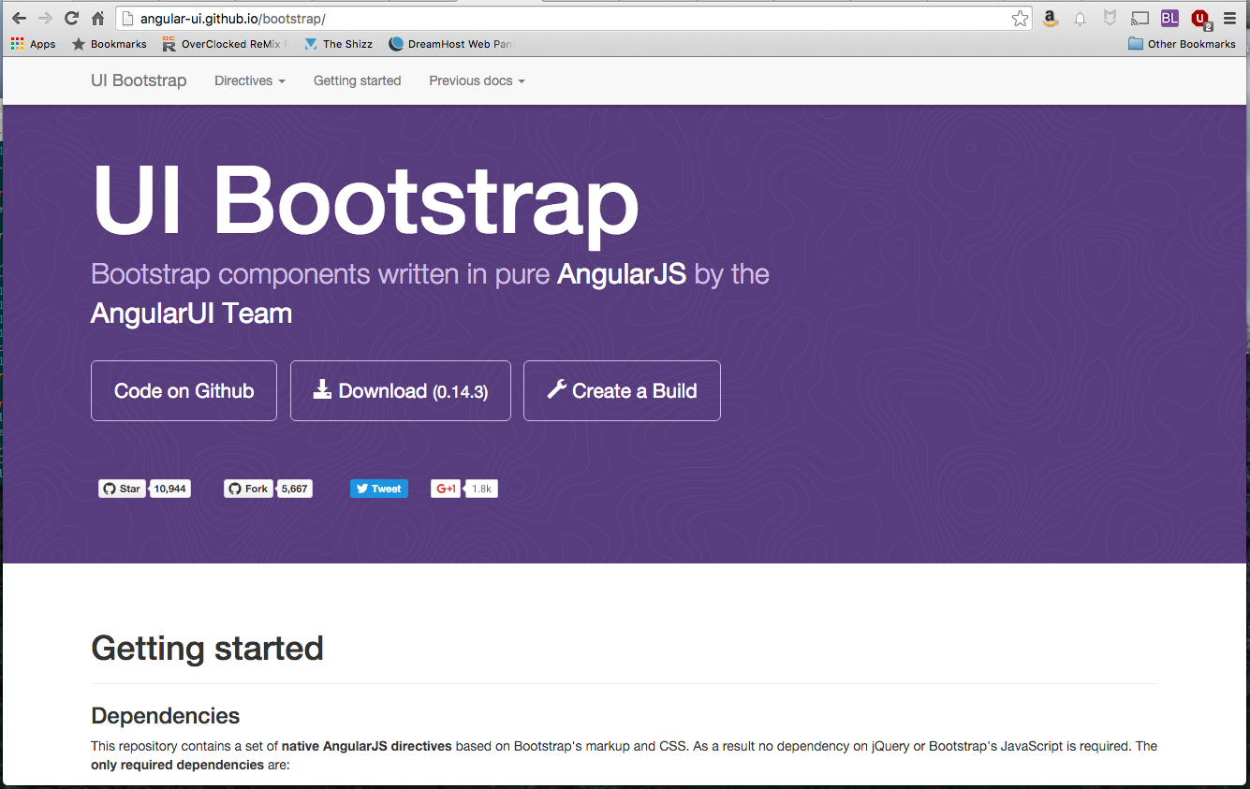Click the Code on Github button
Screen dimensions: 1250x789
(x=184, y=390)
